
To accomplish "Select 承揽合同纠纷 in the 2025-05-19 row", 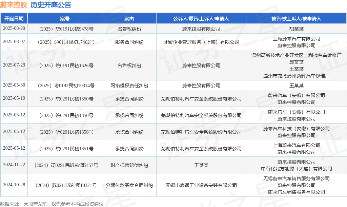I will tap(129, 99).
